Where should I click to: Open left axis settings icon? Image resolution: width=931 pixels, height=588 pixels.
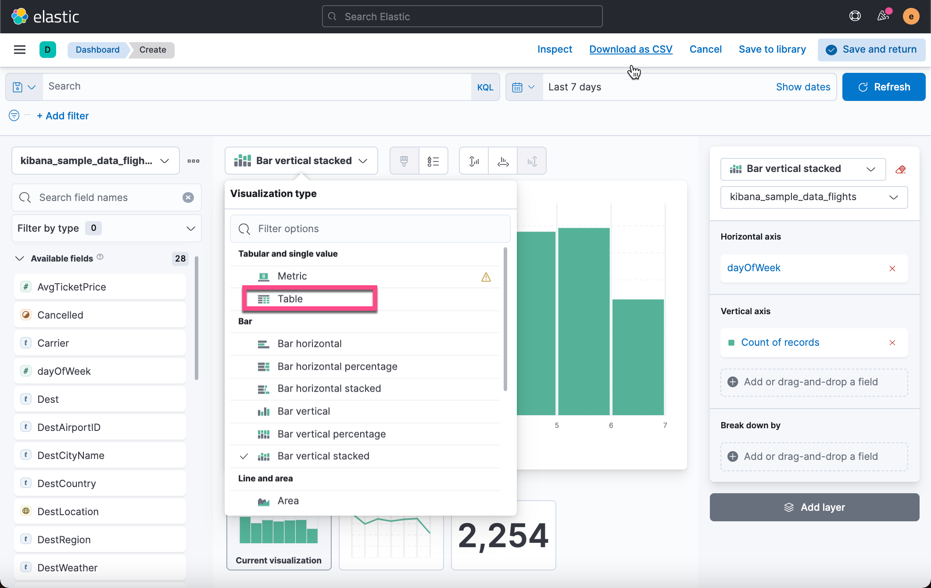tap(474, 161)
